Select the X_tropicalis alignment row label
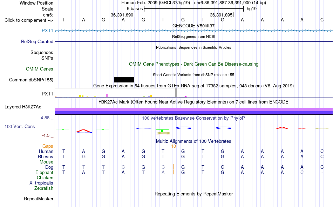This screenshot has width=333, height=207. (x=41, y=183)
